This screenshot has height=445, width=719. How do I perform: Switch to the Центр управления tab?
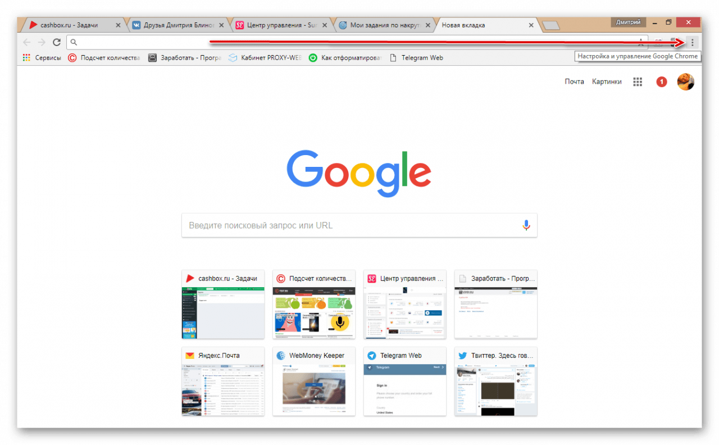(280, 25)
